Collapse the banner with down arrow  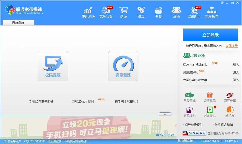pyautogui.click(x=165, y=114)
